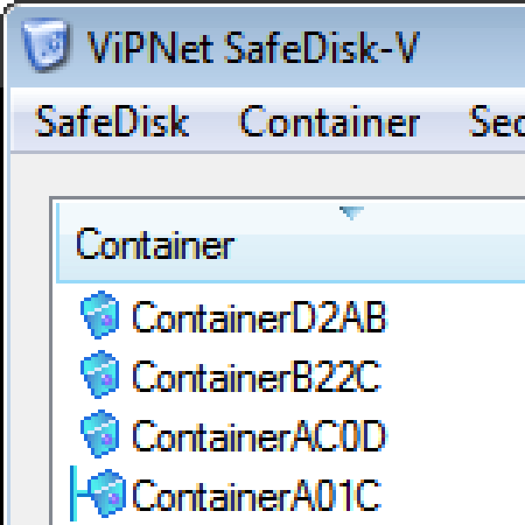Click blank area between menu bar and list
525x525 pixels.
point(280,175)
